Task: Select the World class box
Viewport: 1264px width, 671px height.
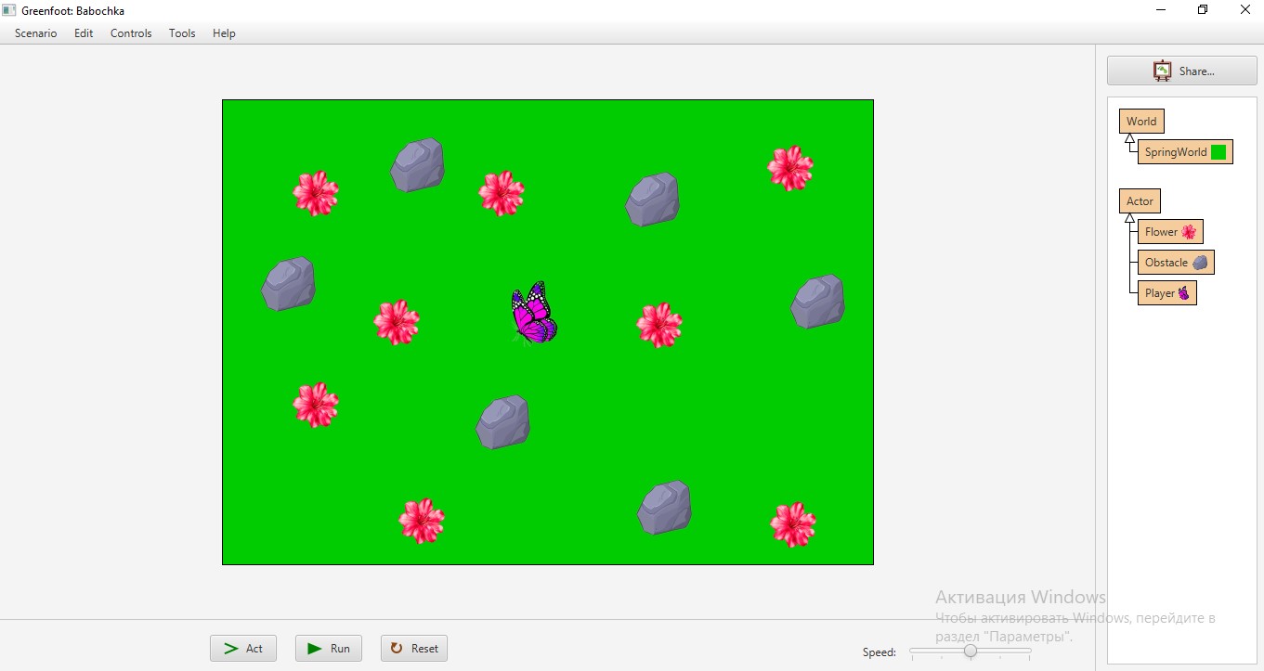Action: click(1140, 122)
